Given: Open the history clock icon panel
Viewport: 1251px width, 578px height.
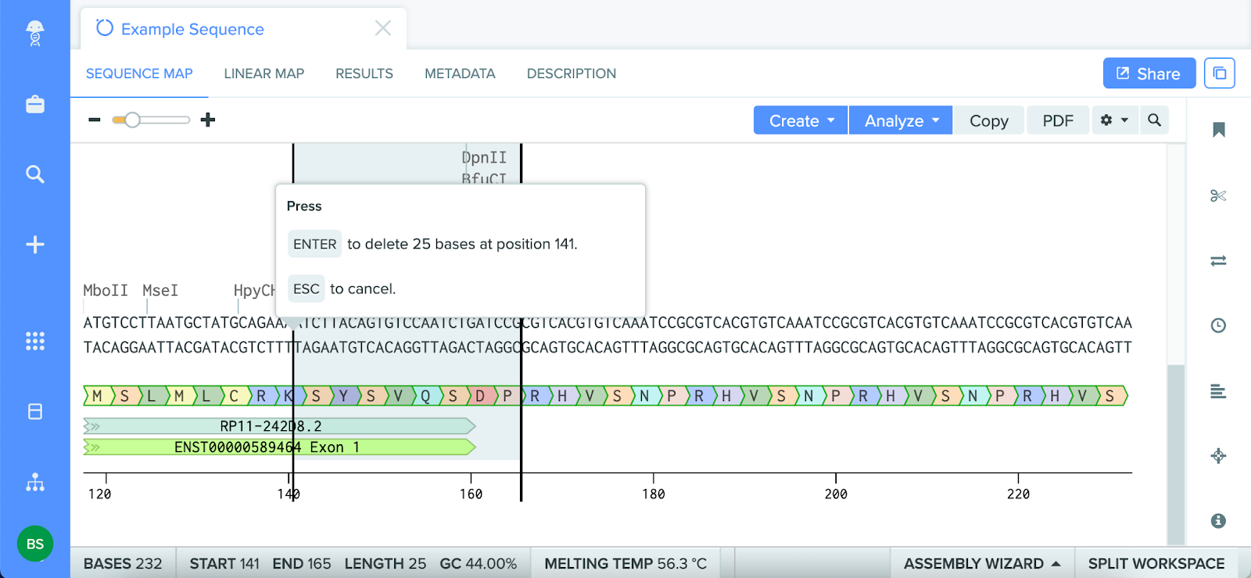Looking at the screenshot, I should [x=1217, y=325].
